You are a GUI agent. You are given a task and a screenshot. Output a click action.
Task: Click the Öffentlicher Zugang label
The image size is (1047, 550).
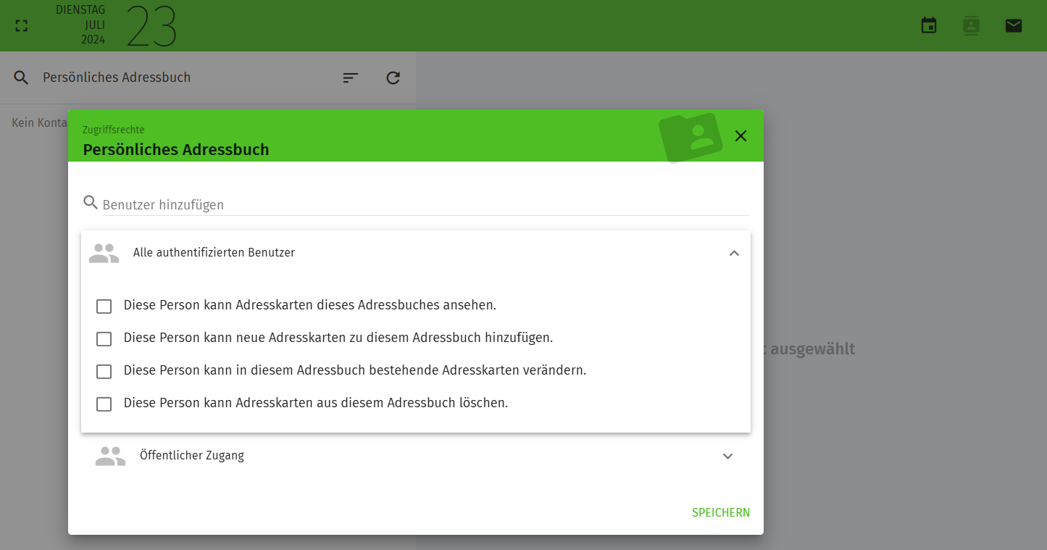(192, 456)
